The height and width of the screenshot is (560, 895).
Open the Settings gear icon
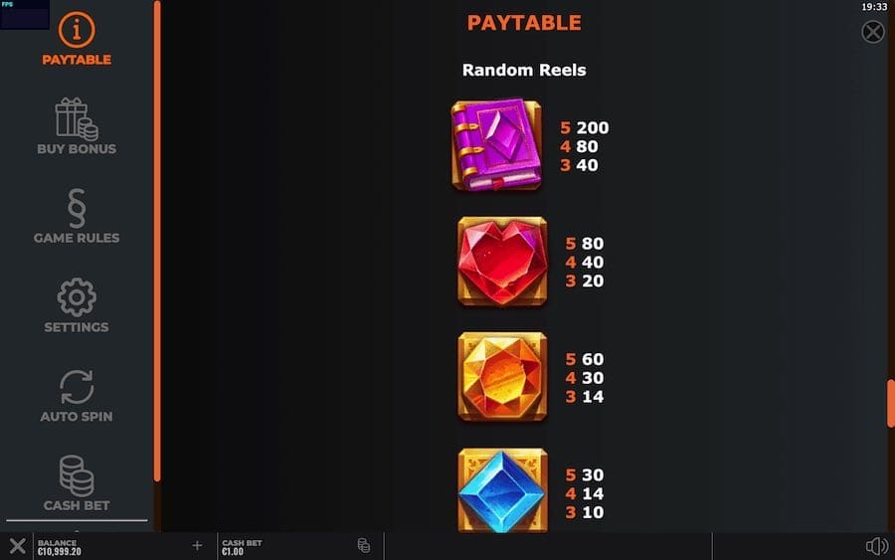77,296
